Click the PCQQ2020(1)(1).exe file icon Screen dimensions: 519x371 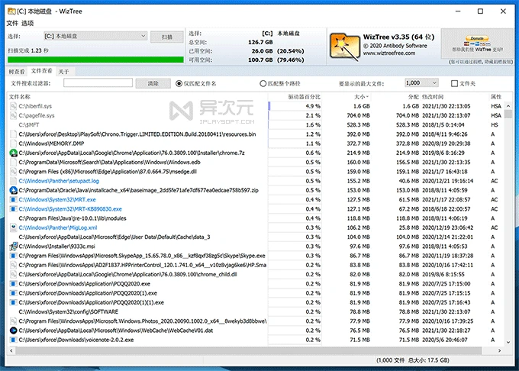point(13,302)
